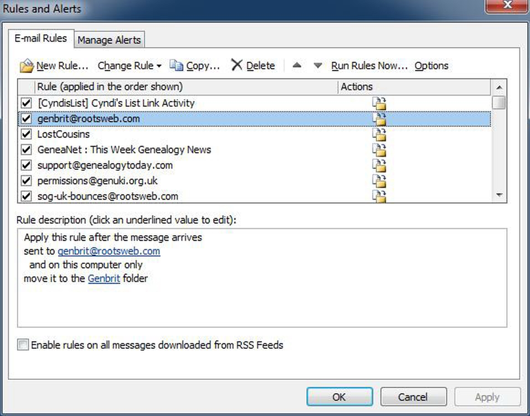Toggle the LostCousins rule checkbox
This screenshot has height=416, width=530.
[26, 134]
